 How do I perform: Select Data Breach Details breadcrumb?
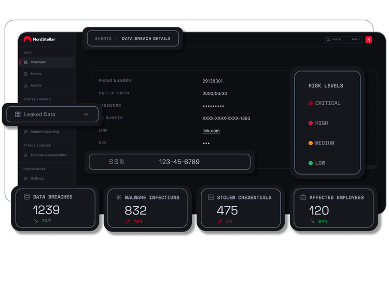146,39
